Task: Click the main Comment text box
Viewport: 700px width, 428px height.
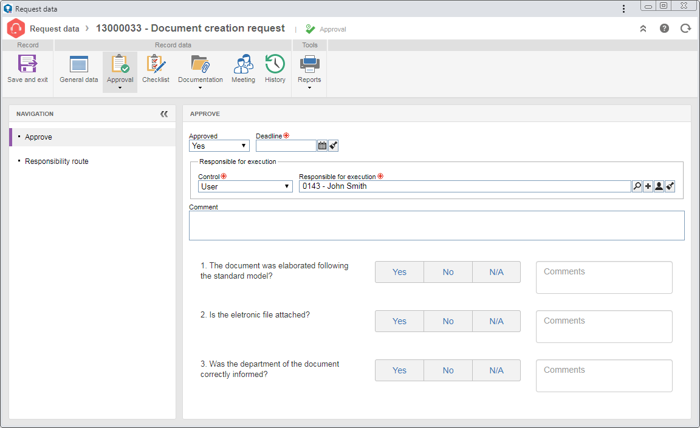Action: point(437,226)
